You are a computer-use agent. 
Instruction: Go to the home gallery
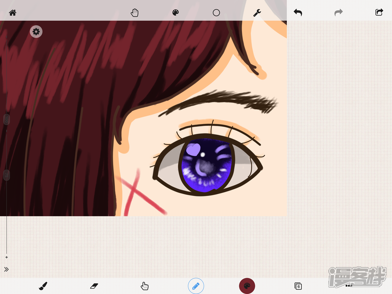click(13, 13)
